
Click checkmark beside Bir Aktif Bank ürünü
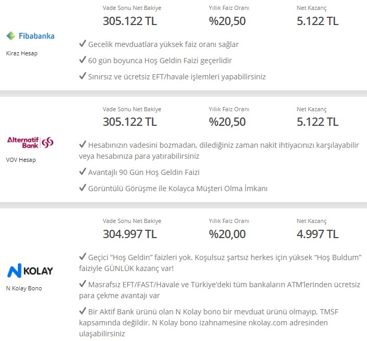pyautogui.click(x=82, y=311)
